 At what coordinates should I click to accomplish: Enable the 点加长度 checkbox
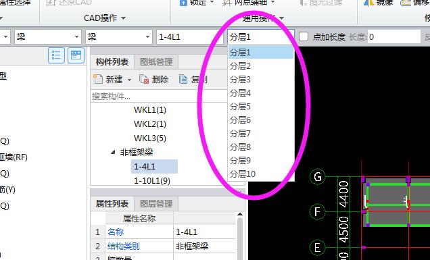tap(304, 36)
